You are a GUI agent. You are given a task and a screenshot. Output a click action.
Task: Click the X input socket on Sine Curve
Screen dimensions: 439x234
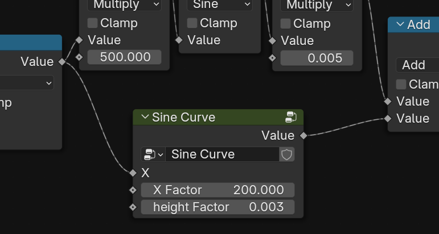pos(133,173)
